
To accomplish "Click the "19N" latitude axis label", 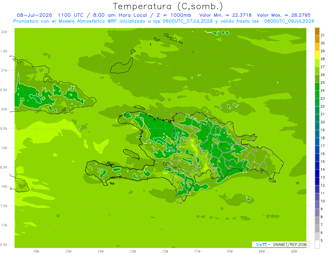I will (x=5, y=148).
